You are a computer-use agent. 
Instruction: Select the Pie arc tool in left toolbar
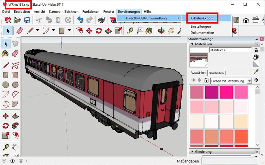(x=16, y=104)
